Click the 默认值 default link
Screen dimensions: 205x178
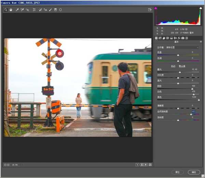click(182, 66)
